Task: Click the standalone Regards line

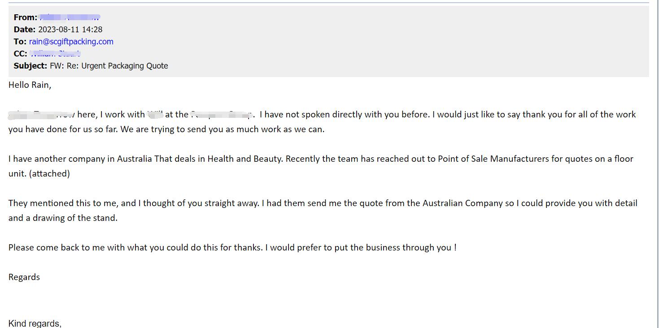Action: click(x=24, y=277)
